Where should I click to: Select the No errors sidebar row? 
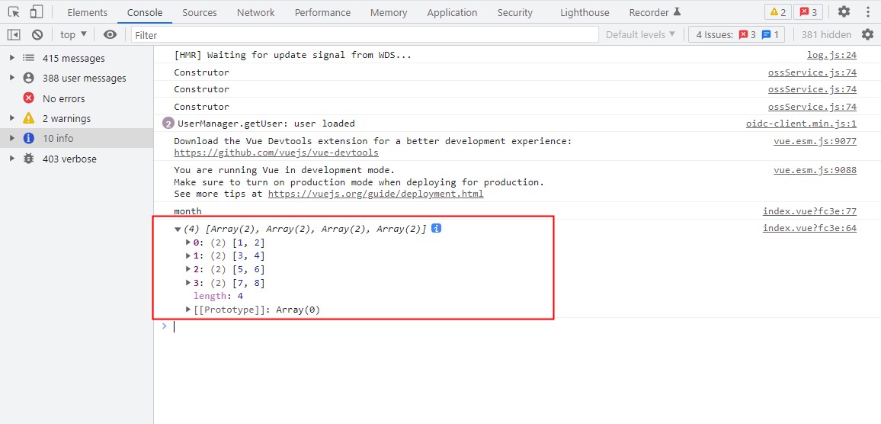coord(76,98)
